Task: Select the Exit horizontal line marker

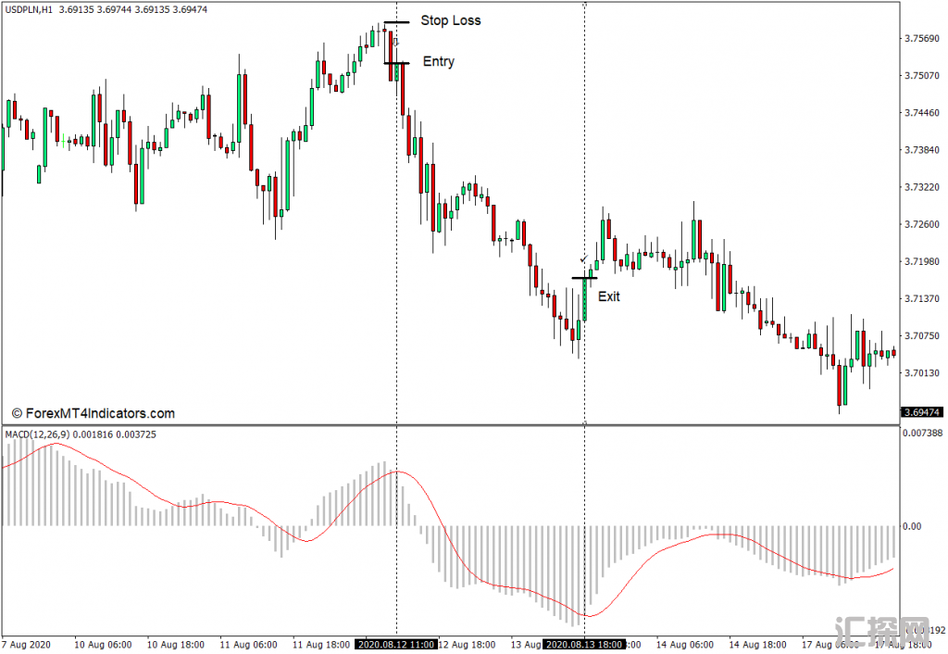Action: 584,278
